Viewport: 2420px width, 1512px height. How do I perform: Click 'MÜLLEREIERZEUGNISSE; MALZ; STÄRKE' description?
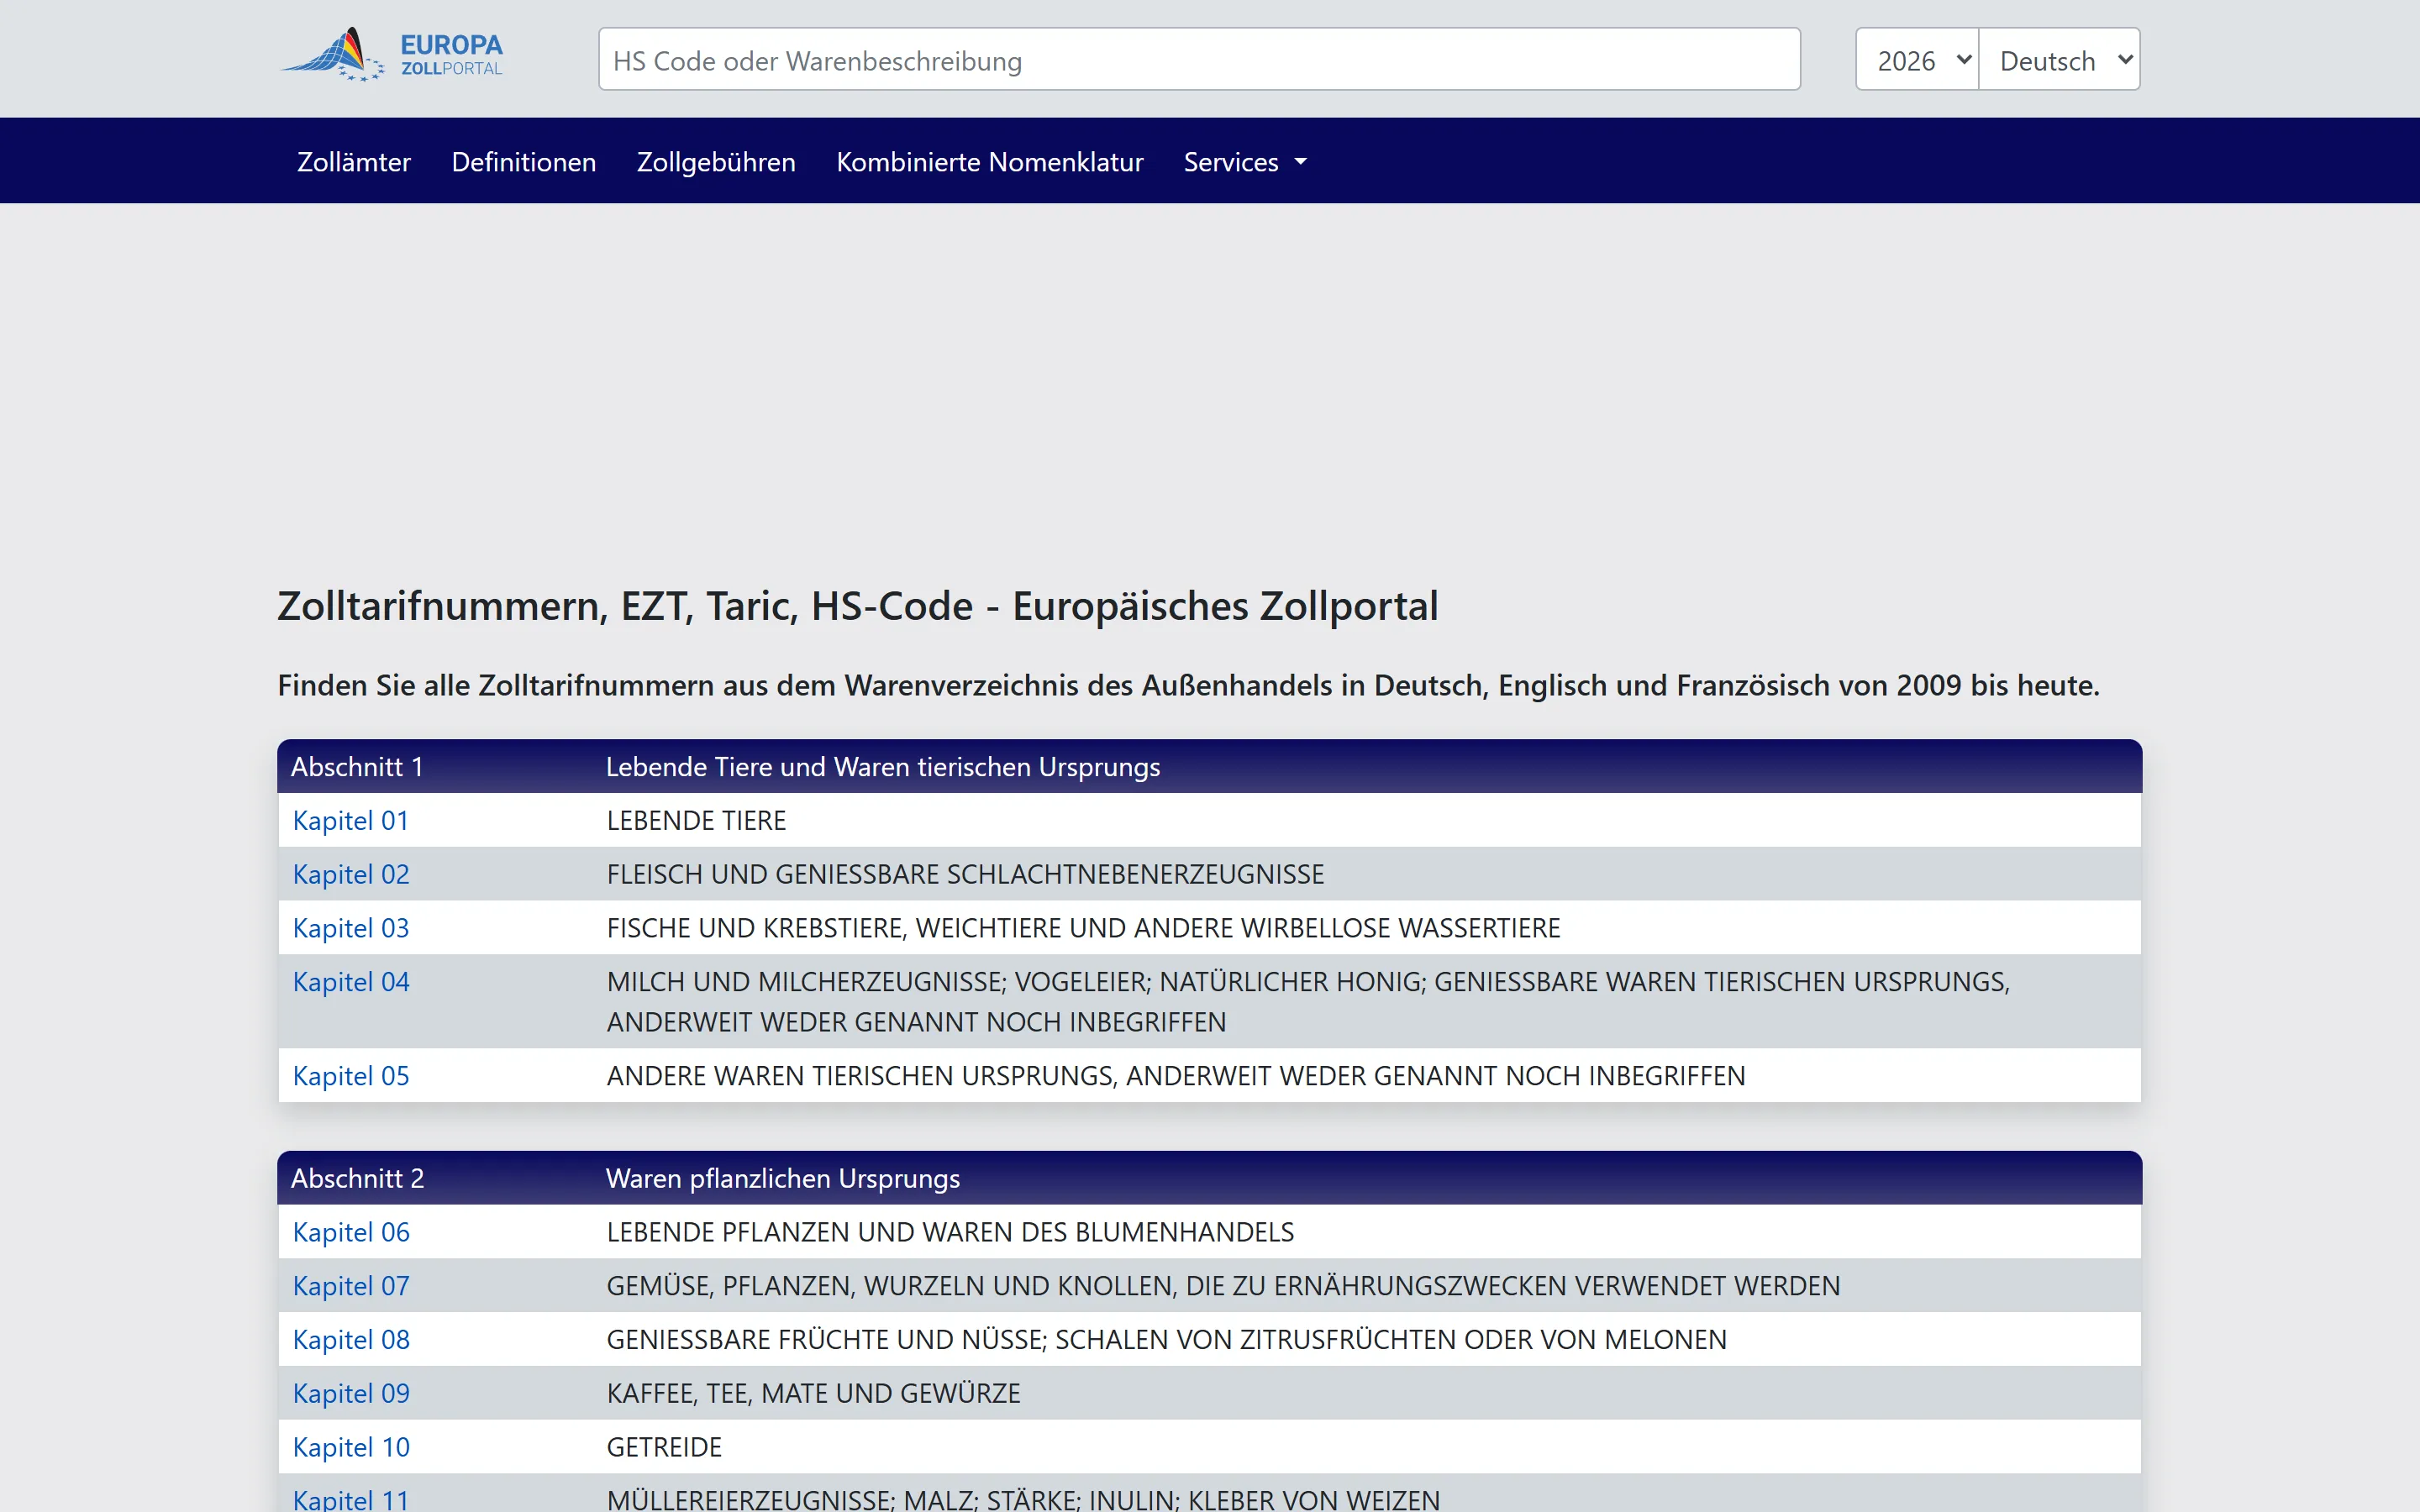pos(1023,1499)
